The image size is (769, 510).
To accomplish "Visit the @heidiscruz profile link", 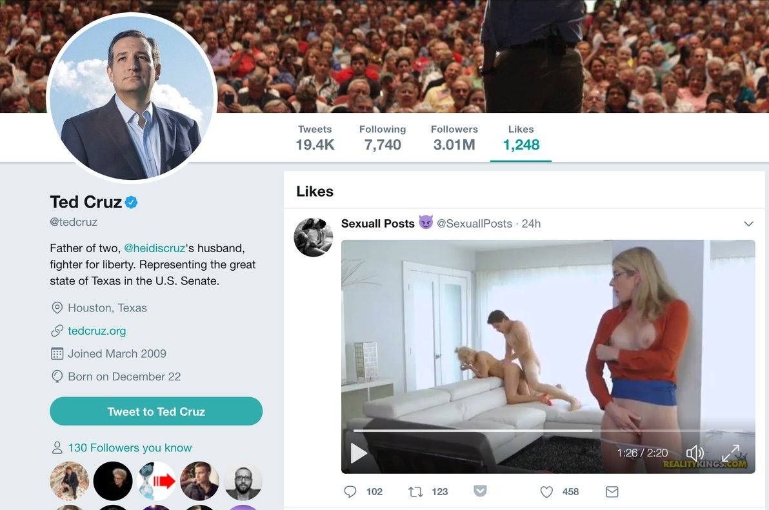I will 154,248.
